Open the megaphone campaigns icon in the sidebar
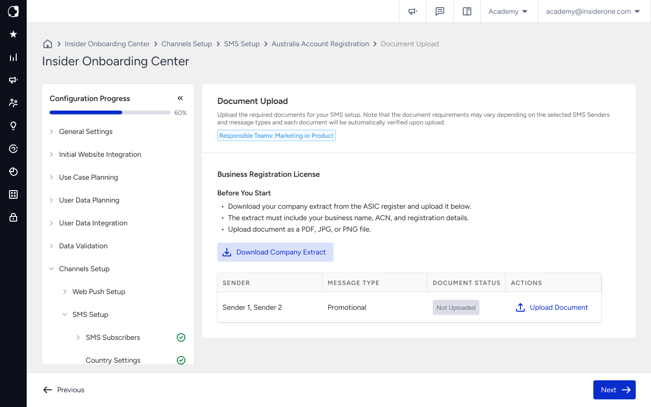Image resolution: width=651 pixels, height=407 pixels. (13, 80)
